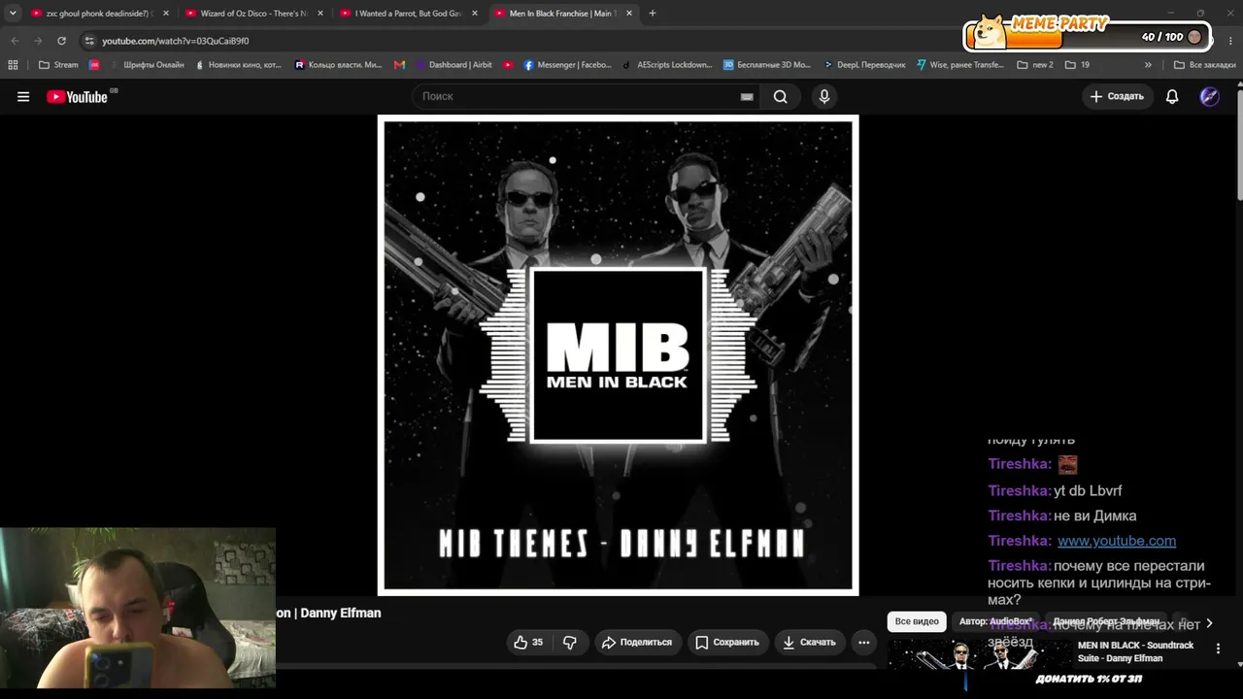Screen dimensions: 1243x699
Task: Close the Wizard of Oz Disco tab
Action: pyautogui.click(x=320, y=14)
